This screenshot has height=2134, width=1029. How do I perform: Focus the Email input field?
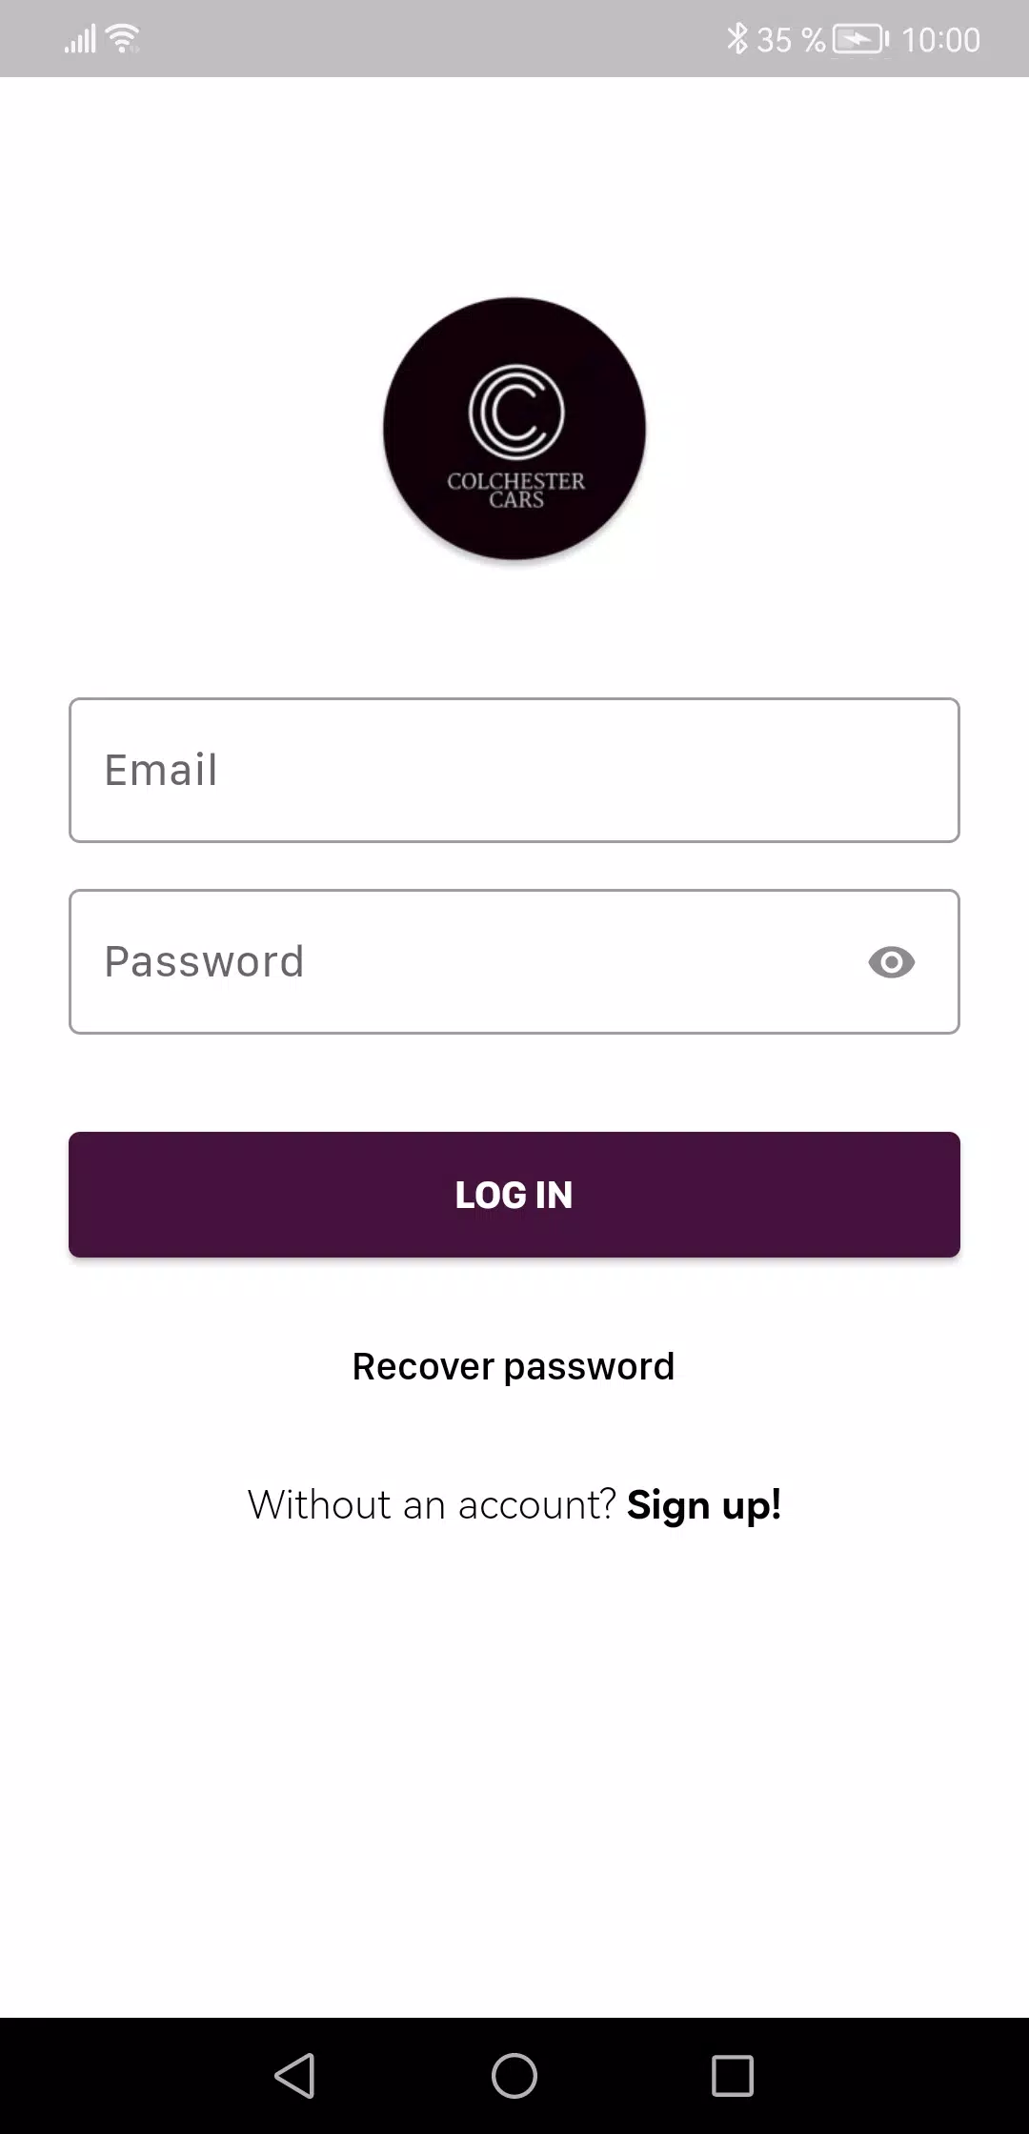pyautogui.click(x=514, y=770)
